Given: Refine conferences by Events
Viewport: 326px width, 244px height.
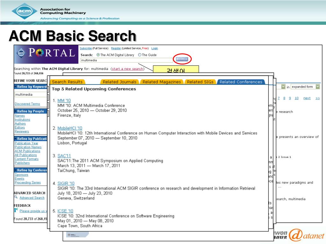Looking at the screenshot, I should coord(19,179).
